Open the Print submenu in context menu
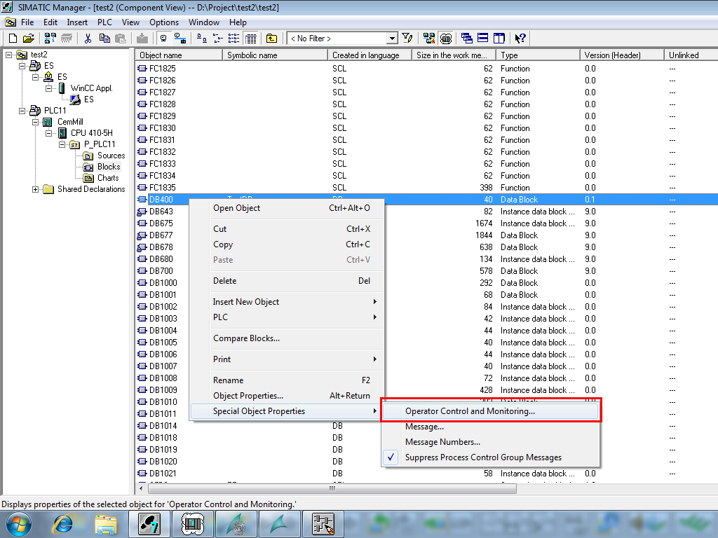This screenshot has height=538, width=718. point(287,359)
